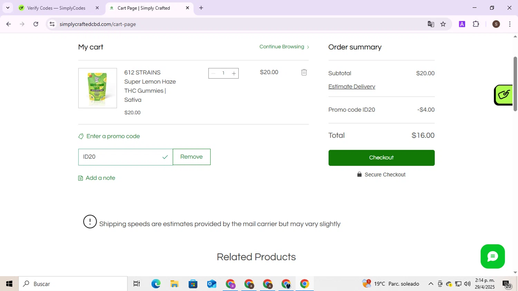Open the SimplyCodes side widget tab
The width and height of the screenshot is (518, 291).
[503, 95]
